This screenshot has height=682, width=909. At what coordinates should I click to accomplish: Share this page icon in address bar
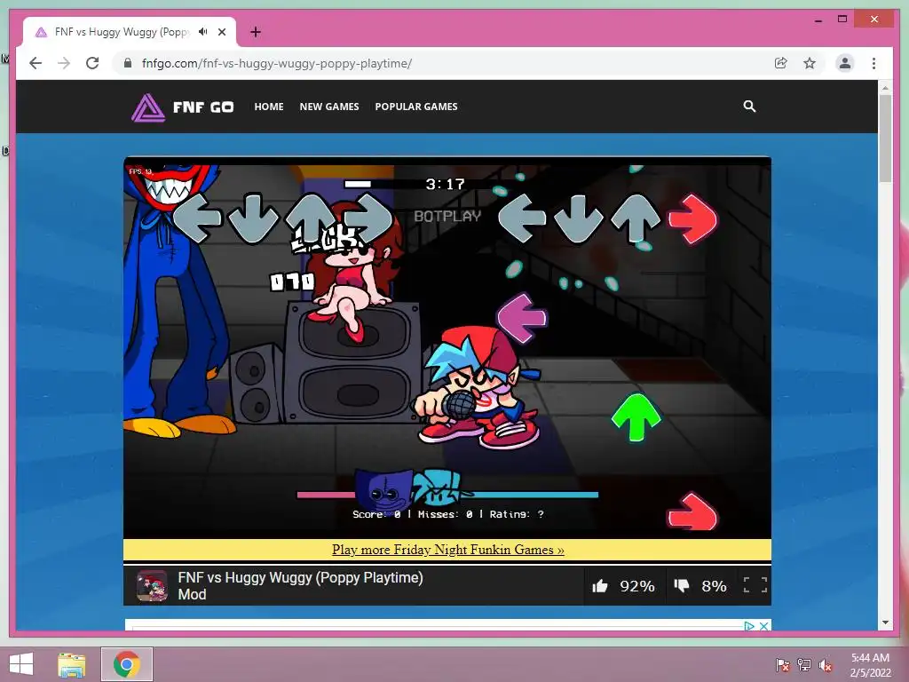pos(781,63)
